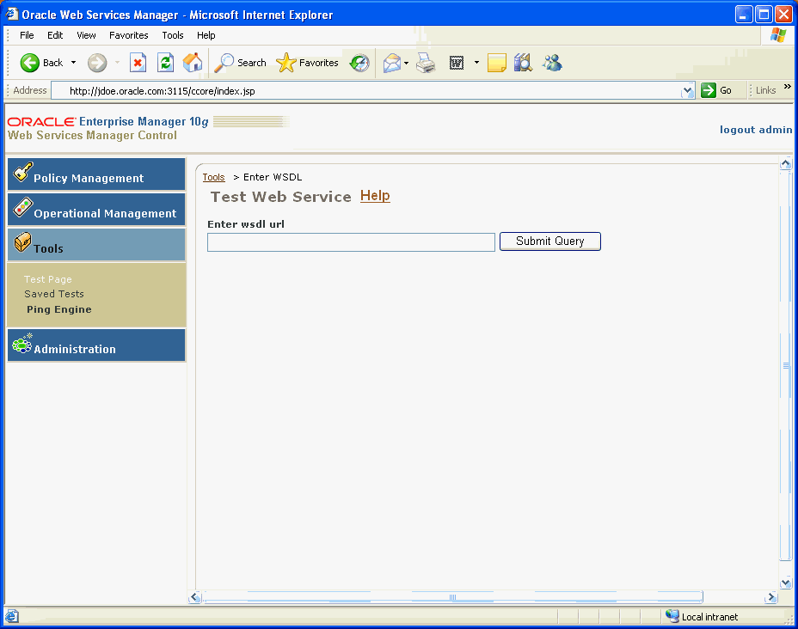Minimize the Internet Explorer window
The image size is (798, 629).
[744, 15]
